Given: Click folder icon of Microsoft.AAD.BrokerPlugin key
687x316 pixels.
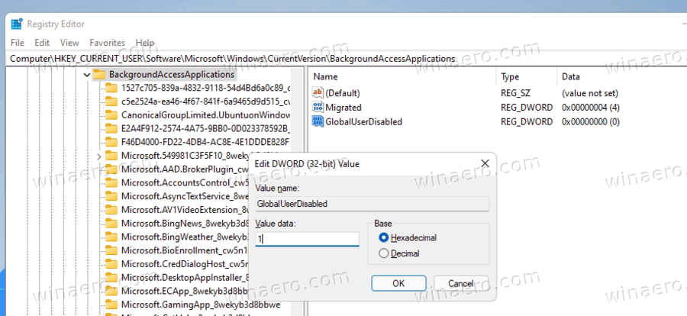Looking at the screenshot, I should [111, 169].
